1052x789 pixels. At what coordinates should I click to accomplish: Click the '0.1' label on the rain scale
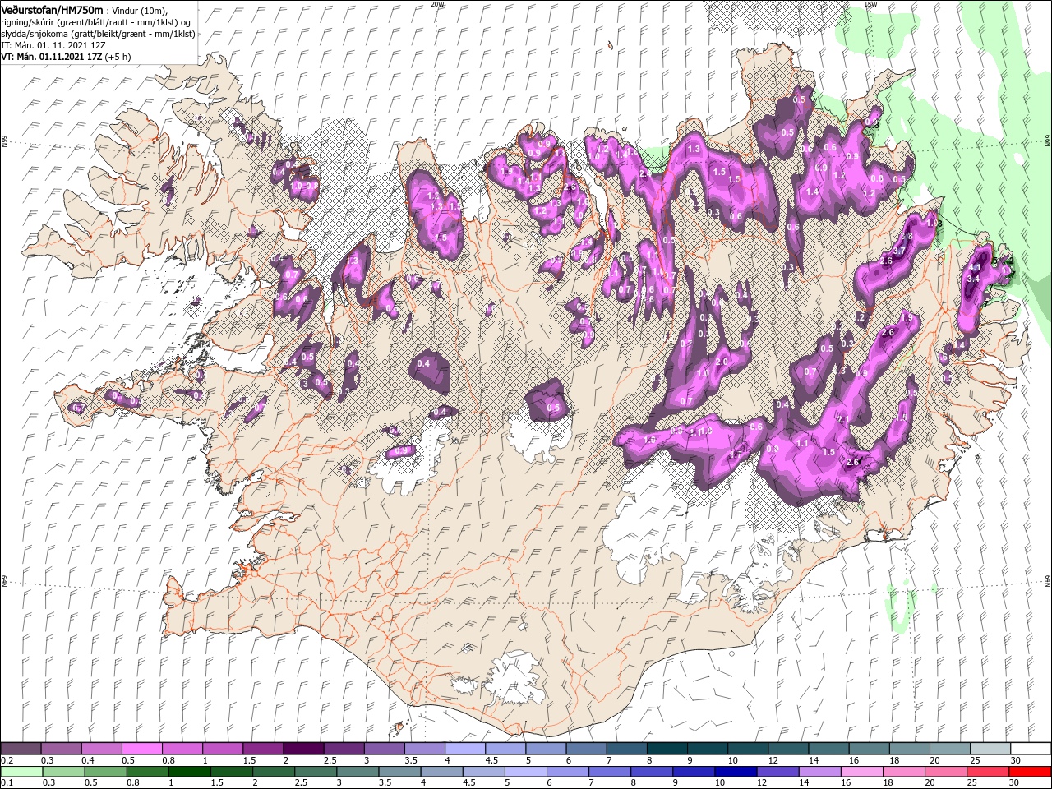click(7, 783)
